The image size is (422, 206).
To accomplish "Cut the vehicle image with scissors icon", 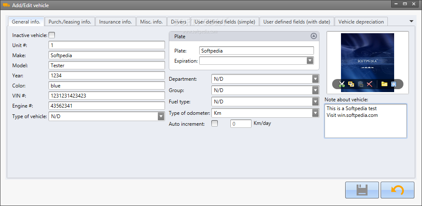I will click(x=342, y=84).
